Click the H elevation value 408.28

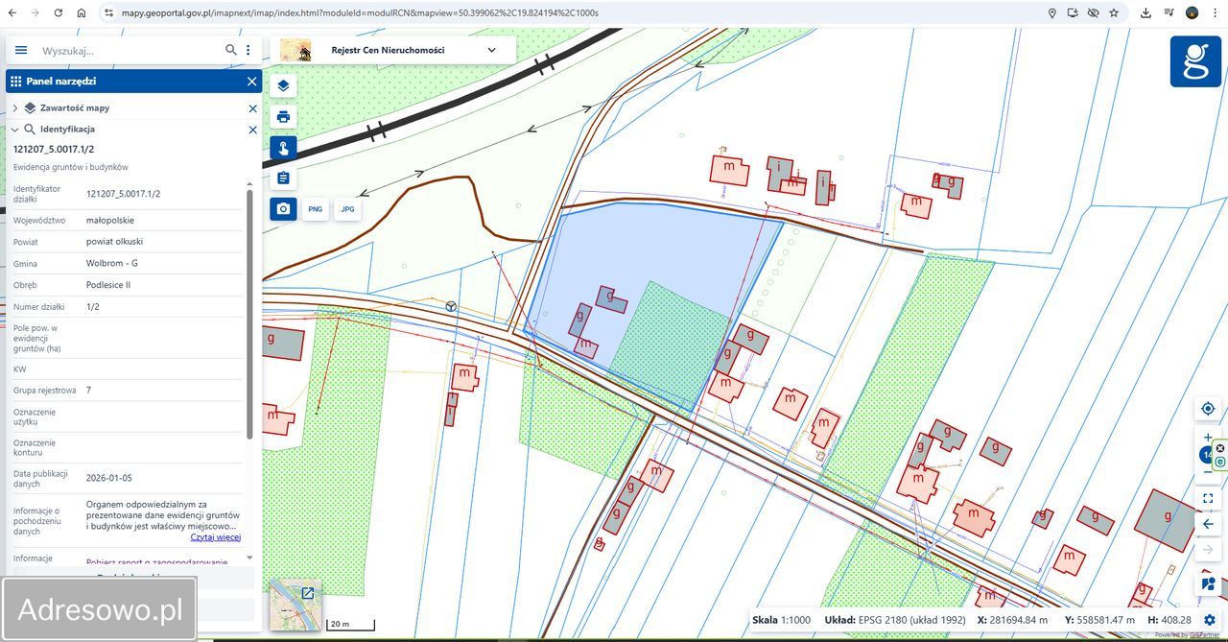pos(1175,620)
